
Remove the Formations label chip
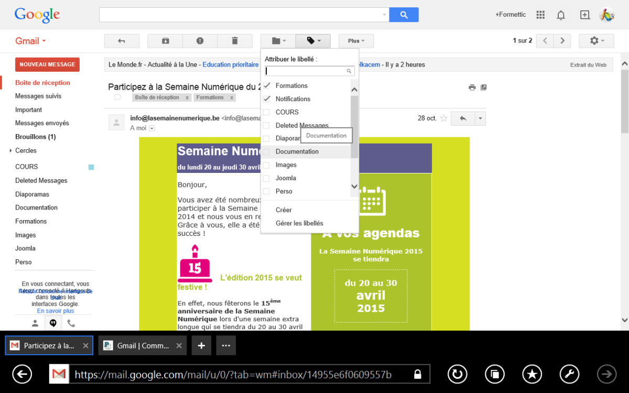coord(232,97)
